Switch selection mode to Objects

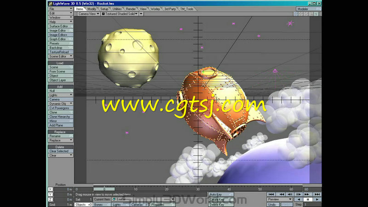pos(83,205)
